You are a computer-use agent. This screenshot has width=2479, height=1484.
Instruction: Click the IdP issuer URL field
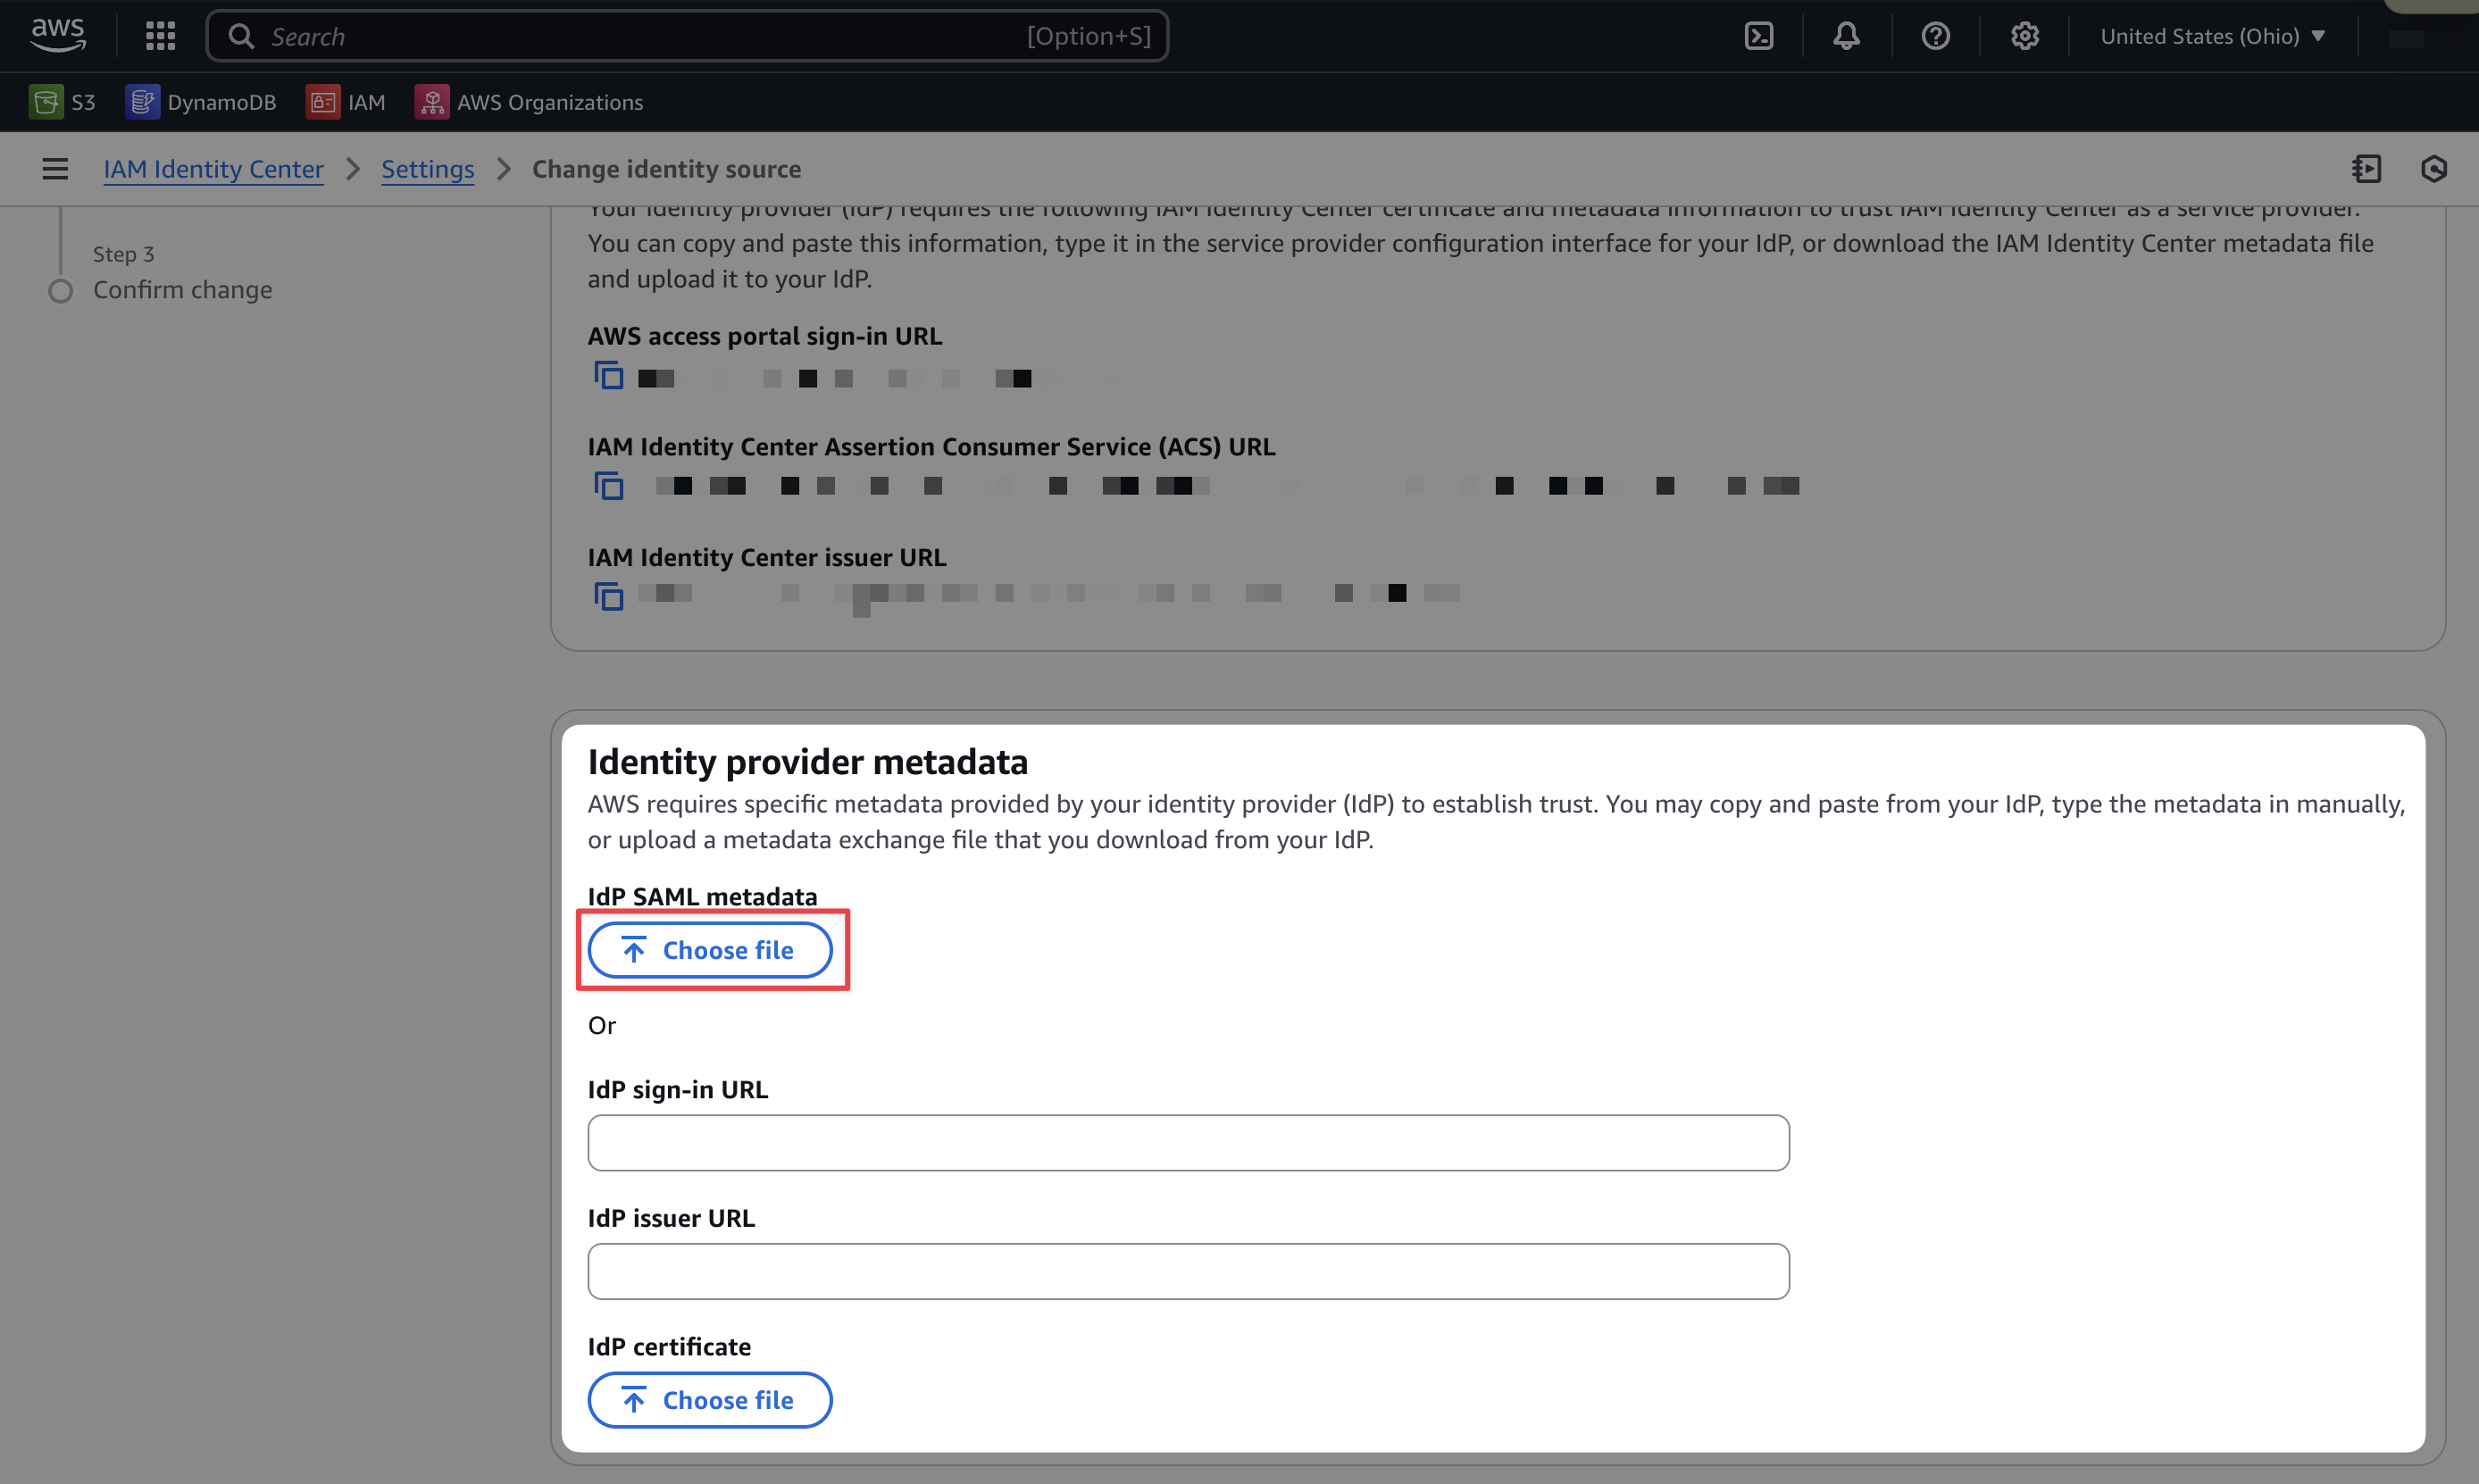click(1188, 1271)
